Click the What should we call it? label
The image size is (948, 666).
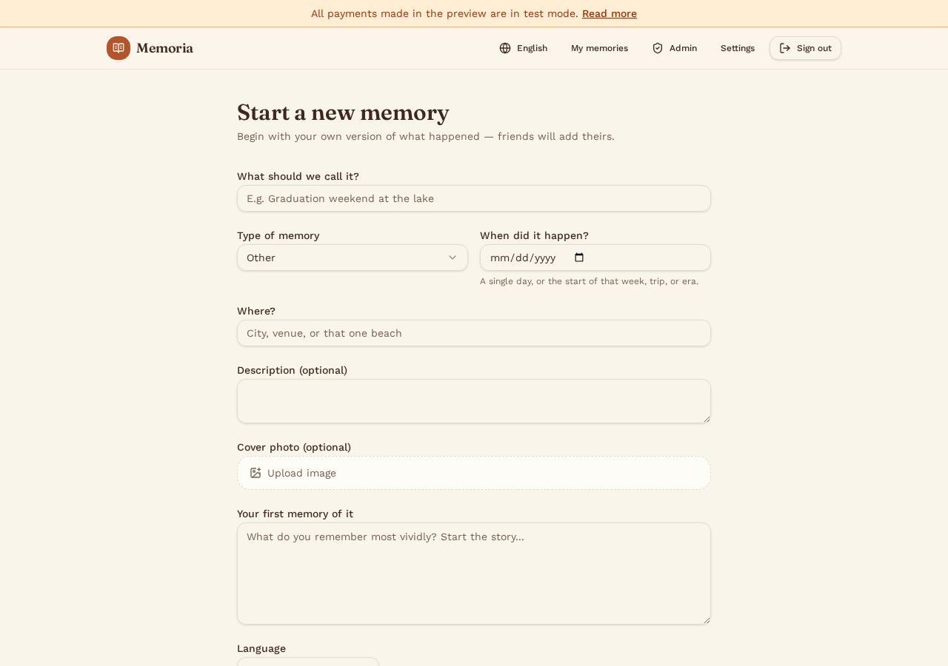tap(298, 176)
